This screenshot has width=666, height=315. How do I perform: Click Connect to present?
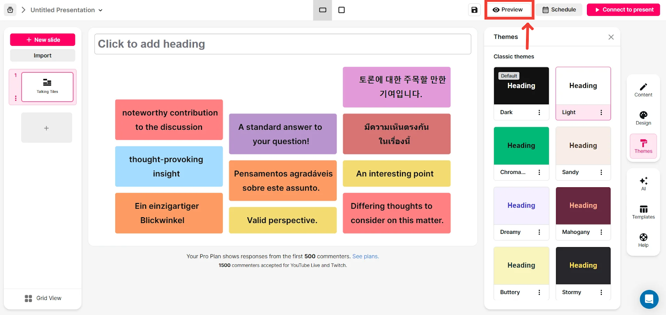pos(623,10)
